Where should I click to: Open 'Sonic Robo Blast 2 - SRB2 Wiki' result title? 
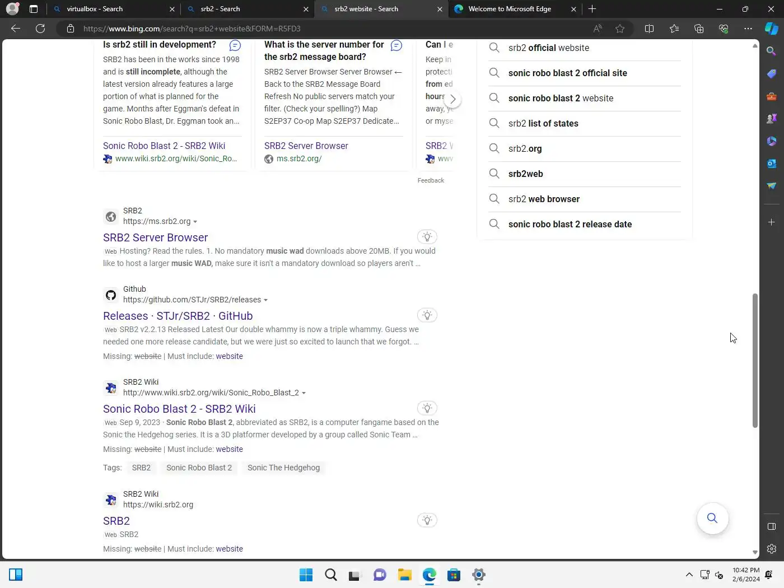[x=179, y=409]
